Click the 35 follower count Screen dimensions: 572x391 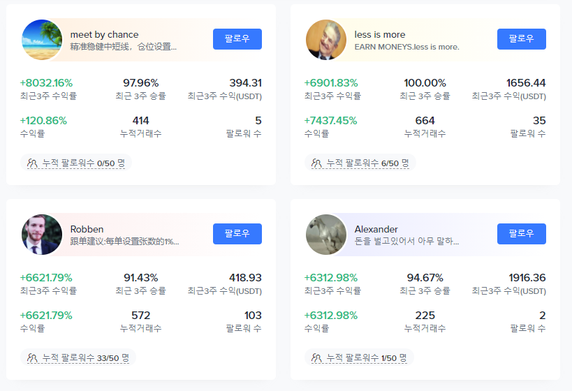(539, 121)
